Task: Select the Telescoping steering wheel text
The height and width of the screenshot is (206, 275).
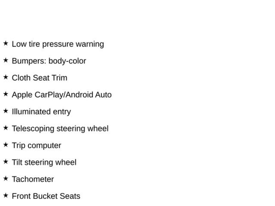Action: pos(60,128)
